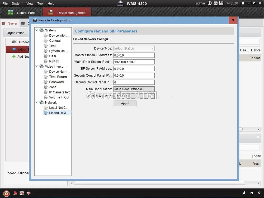
Task: Collapse the Video Intercom tree node
Action: pyautogui.click(x=36, y=66)
